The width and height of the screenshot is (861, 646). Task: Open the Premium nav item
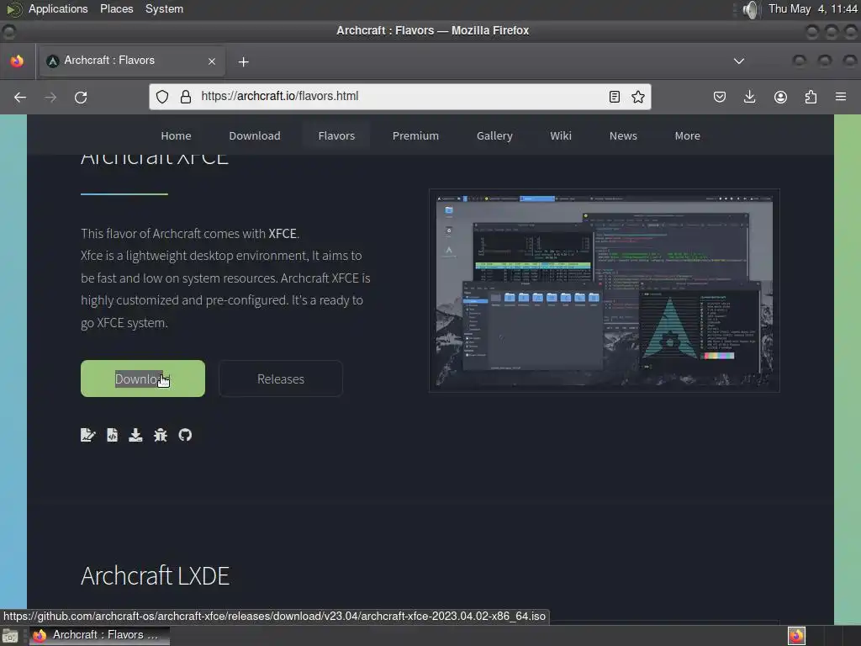415,135
